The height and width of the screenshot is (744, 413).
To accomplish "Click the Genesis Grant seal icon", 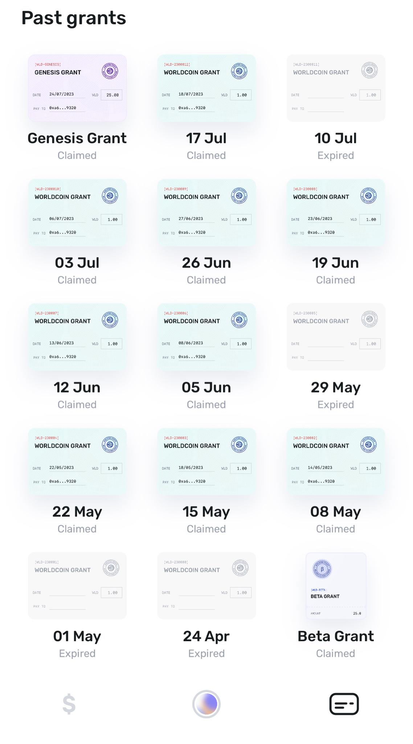I will [110, 71].
